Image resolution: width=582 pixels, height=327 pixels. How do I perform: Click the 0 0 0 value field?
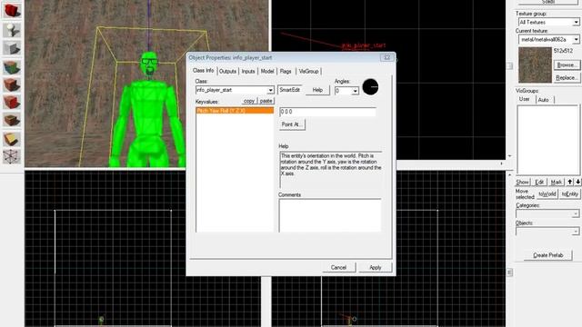pyautogui.click(x=327, y=112)
